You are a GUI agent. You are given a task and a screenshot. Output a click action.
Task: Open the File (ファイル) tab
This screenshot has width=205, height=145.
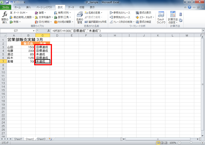pos(6,7)
